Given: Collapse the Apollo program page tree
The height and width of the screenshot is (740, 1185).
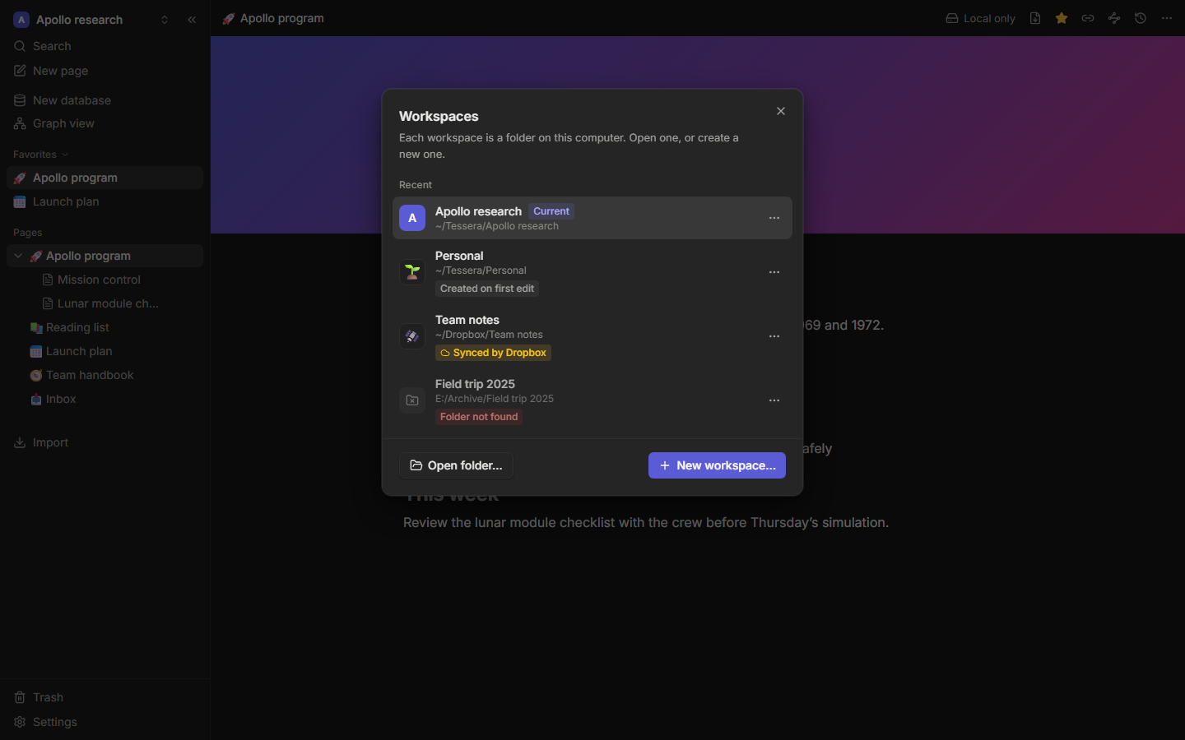Looking at the screenshot, I should point(18,256).
